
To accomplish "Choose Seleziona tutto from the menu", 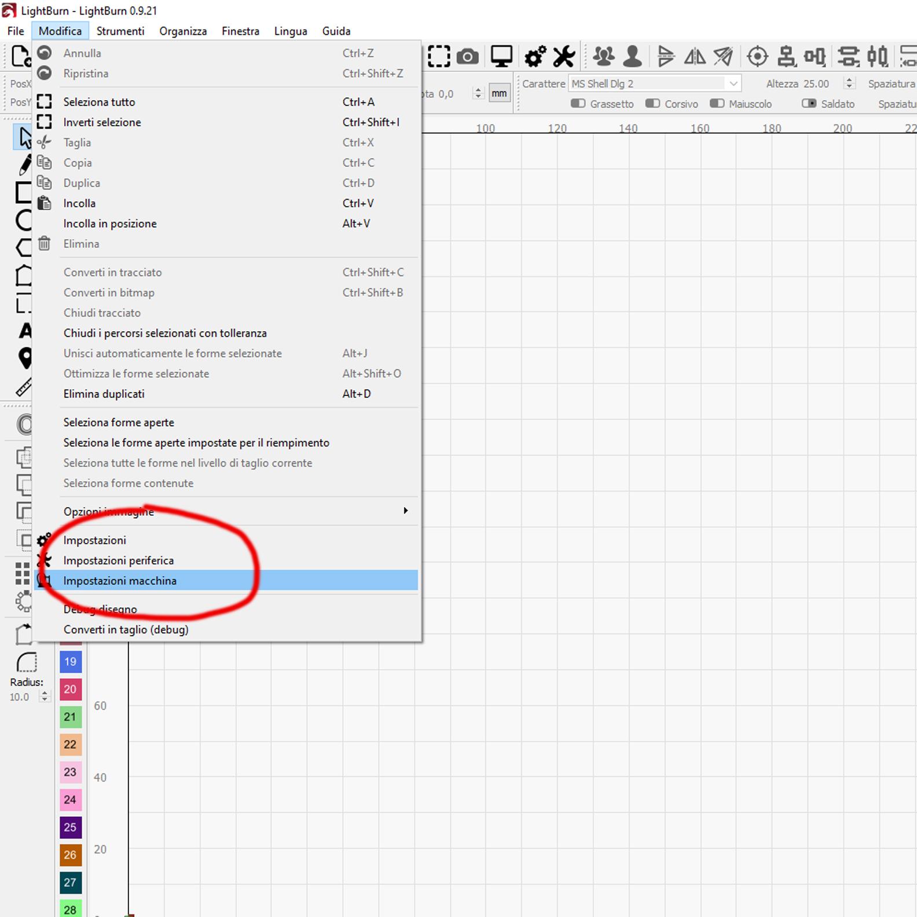I will (x=226, y=102).
